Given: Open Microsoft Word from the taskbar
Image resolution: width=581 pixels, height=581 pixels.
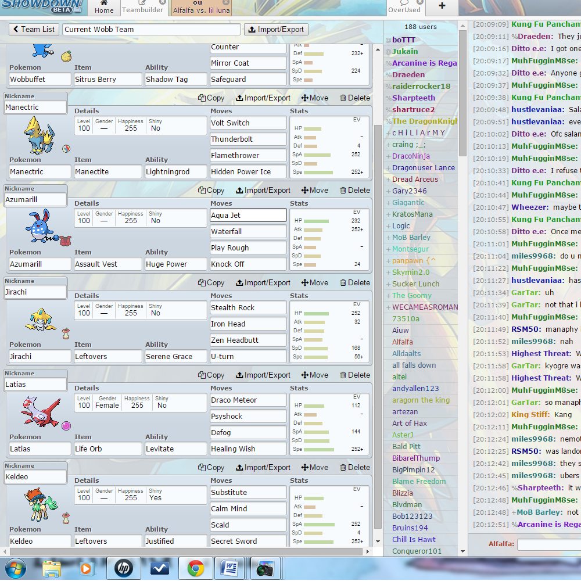Looking at the screenshot, I should click(x=229, y=568).
